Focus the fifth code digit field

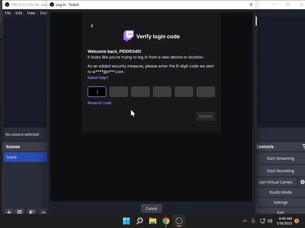(184, 92)
